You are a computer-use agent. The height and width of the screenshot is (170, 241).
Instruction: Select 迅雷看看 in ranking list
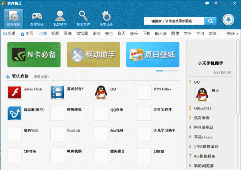202,118
